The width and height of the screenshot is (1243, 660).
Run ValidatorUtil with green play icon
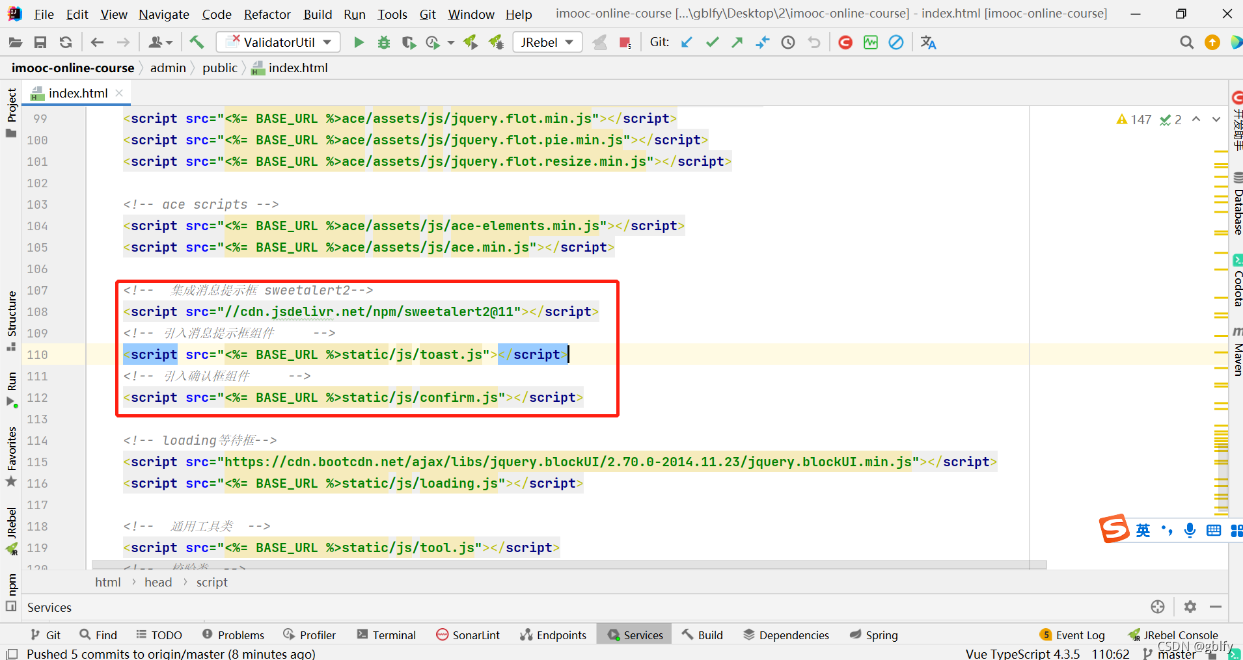tap(359, 42)
